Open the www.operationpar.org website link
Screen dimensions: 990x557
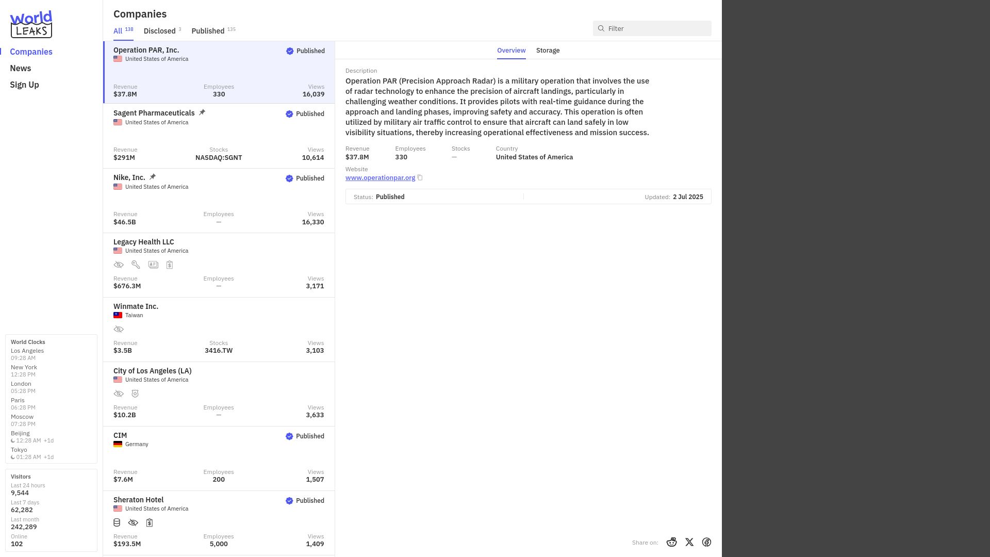click(380, 178)
